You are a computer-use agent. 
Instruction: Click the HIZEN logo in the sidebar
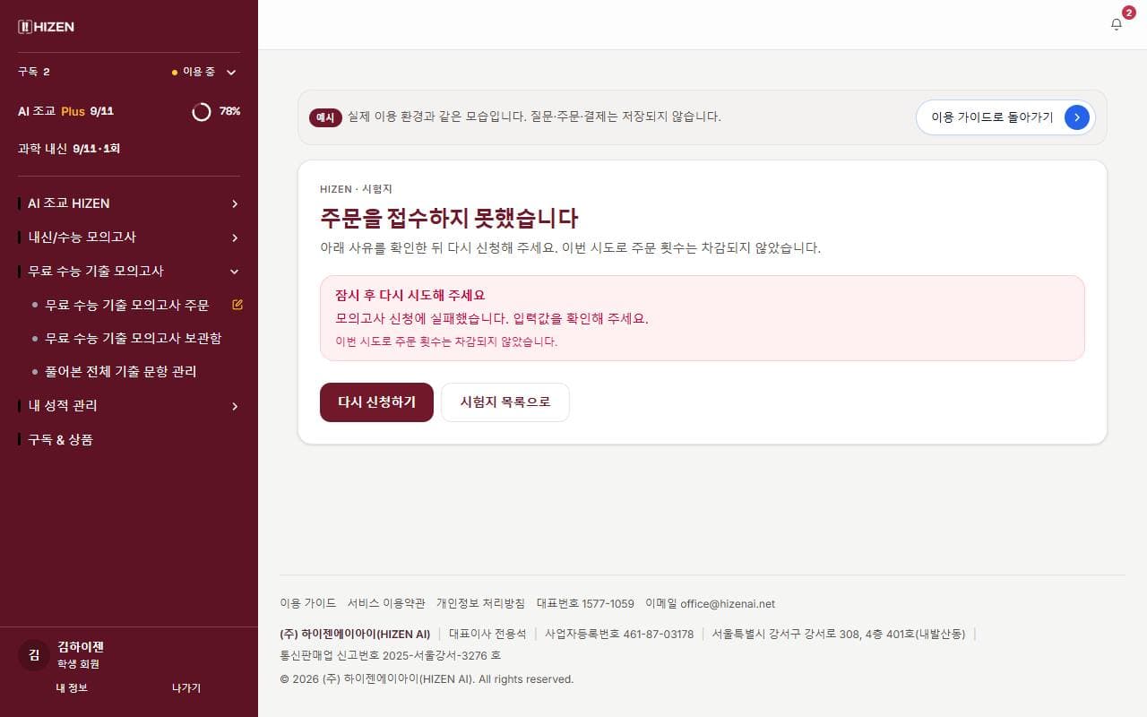click(47, 27)
